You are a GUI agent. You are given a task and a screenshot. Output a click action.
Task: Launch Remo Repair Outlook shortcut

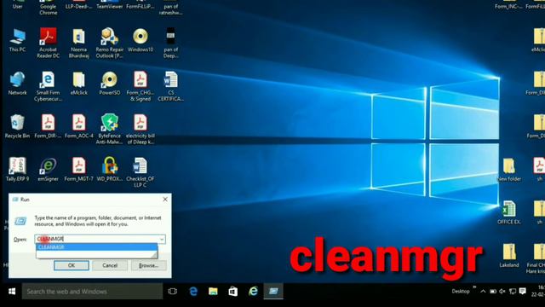(110, 43)
